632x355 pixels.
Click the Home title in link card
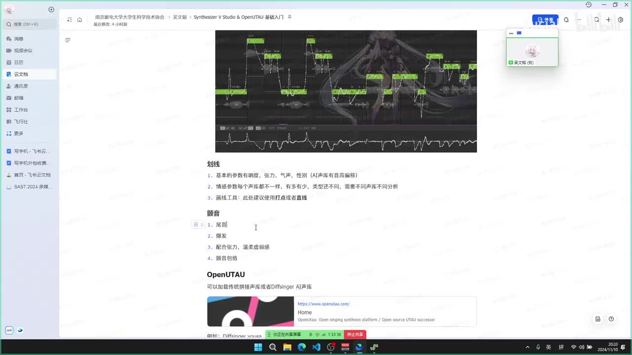pyautogui.click(x=305, y=312)
